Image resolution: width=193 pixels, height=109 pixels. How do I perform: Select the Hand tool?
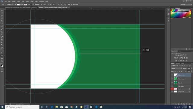tap(2, 58)
